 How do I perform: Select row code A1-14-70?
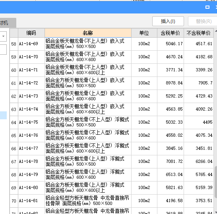[31, 57]
